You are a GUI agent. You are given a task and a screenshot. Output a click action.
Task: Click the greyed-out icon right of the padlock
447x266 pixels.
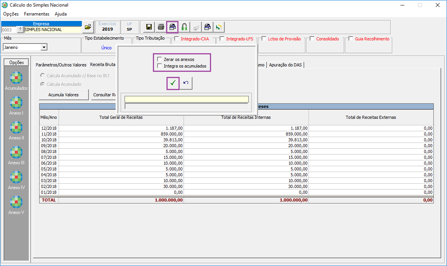(x=196, y=27)
